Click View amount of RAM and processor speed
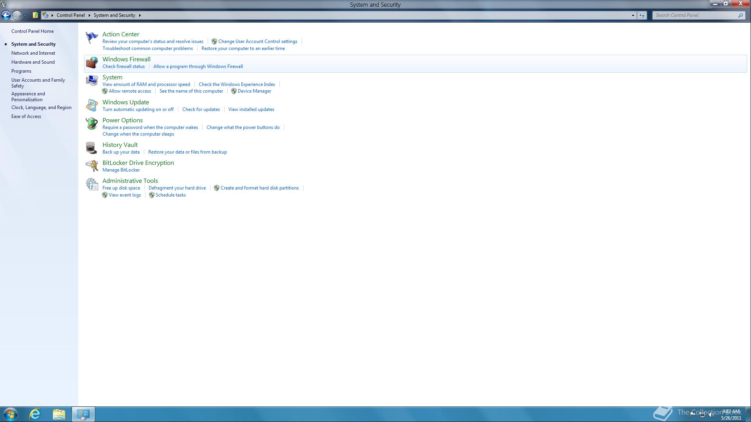 pyautogui.click(x=146, y=84)
